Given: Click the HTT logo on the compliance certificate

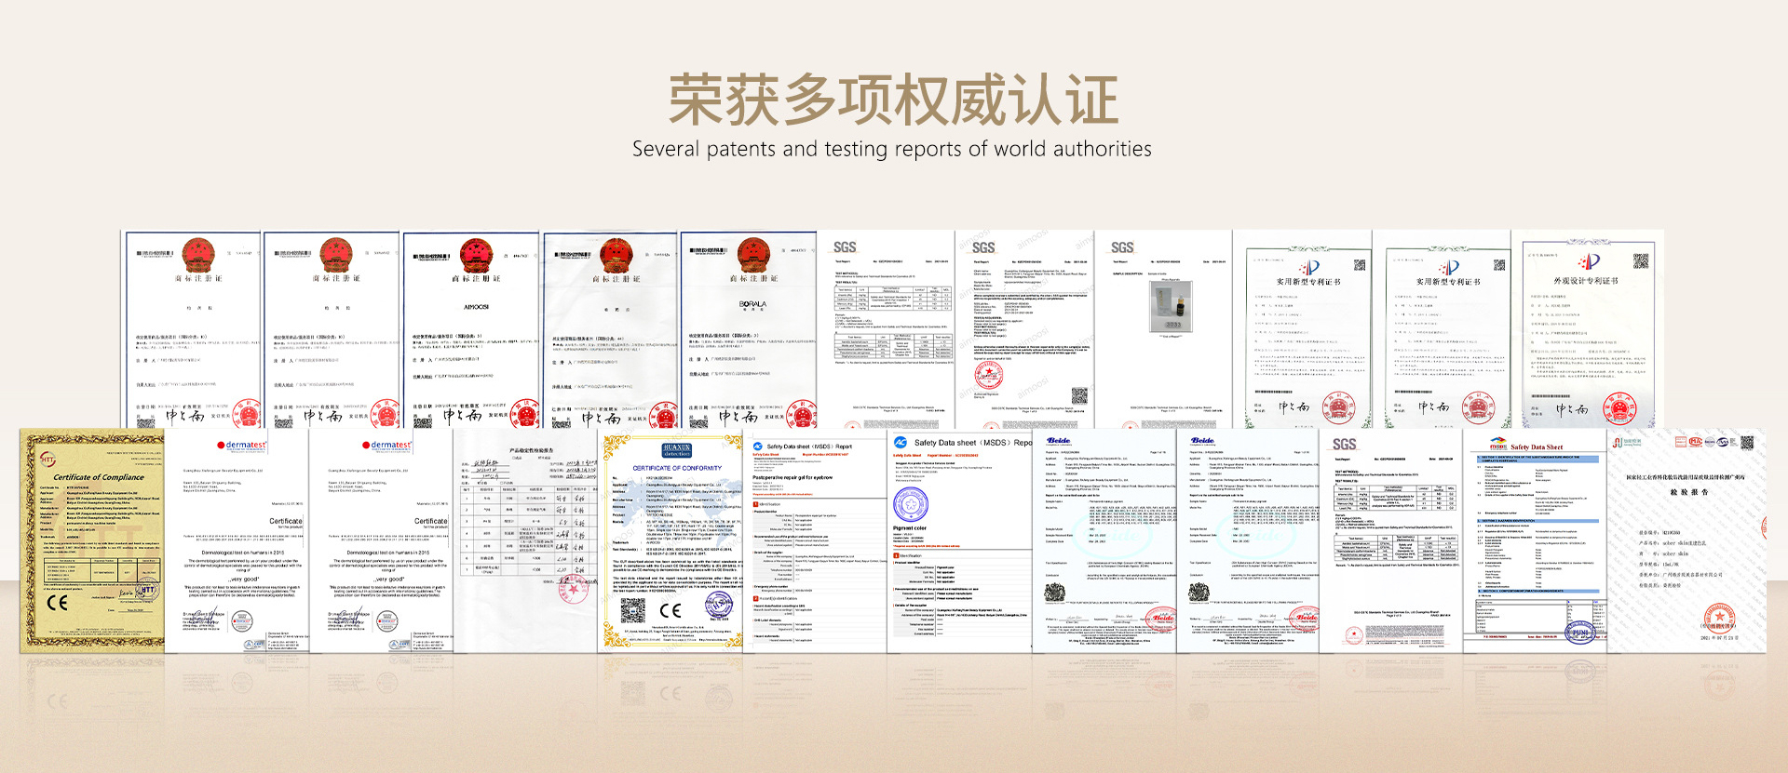Looking at the screenshot, I should coord(47,459).
